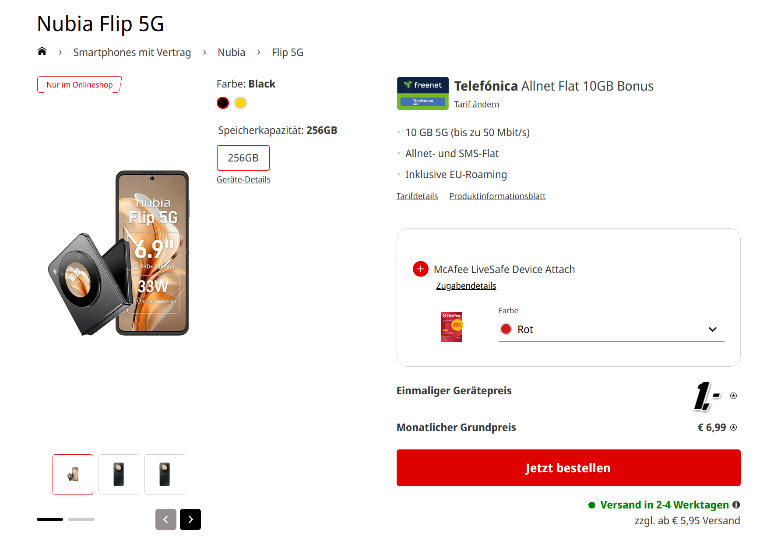
Task: Select the 256GB storage option
Action: [x=243, y=158]
